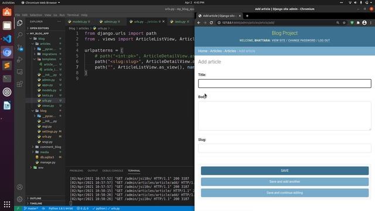Bookmark this page with the star icon

point(344,23)
